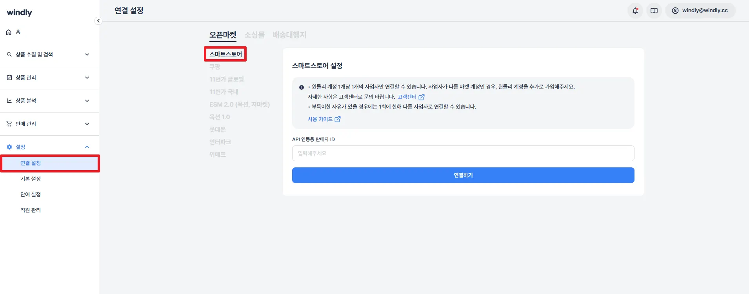The width and height of the screenshot is (749, 294).
Task: Click the info icon in notice box
Action: coord(302,87)
